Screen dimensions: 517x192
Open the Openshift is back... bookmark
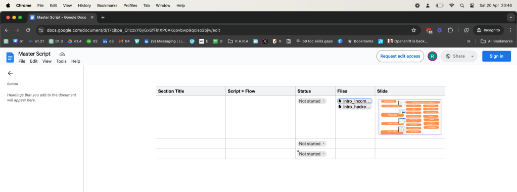(407, 41)
